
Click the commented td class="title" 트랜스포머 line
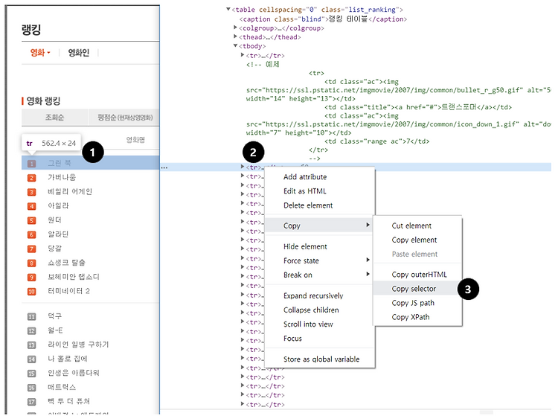coord(418,107)
